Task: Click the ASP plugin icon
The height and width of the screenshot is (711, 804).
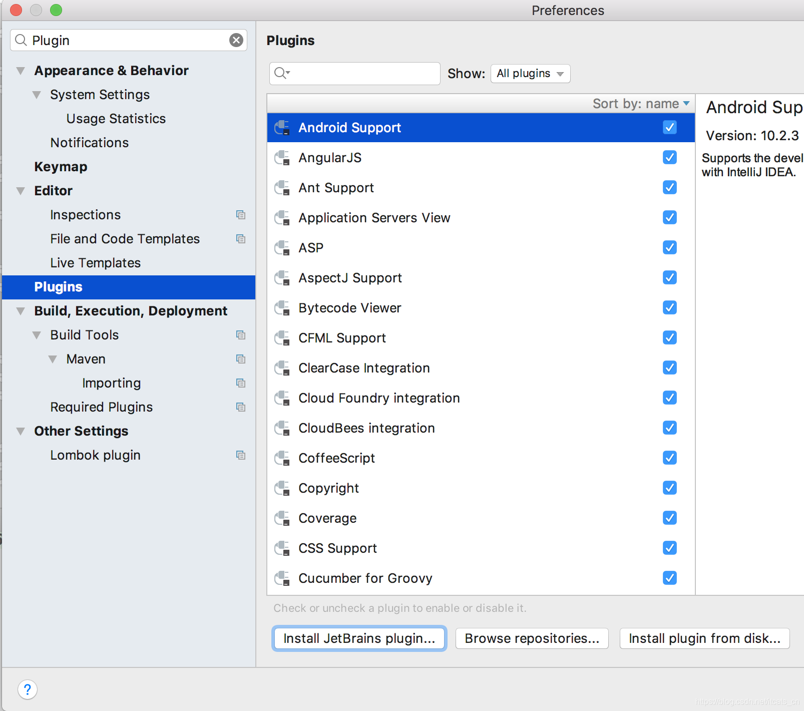Action: [x=282, y=248]
